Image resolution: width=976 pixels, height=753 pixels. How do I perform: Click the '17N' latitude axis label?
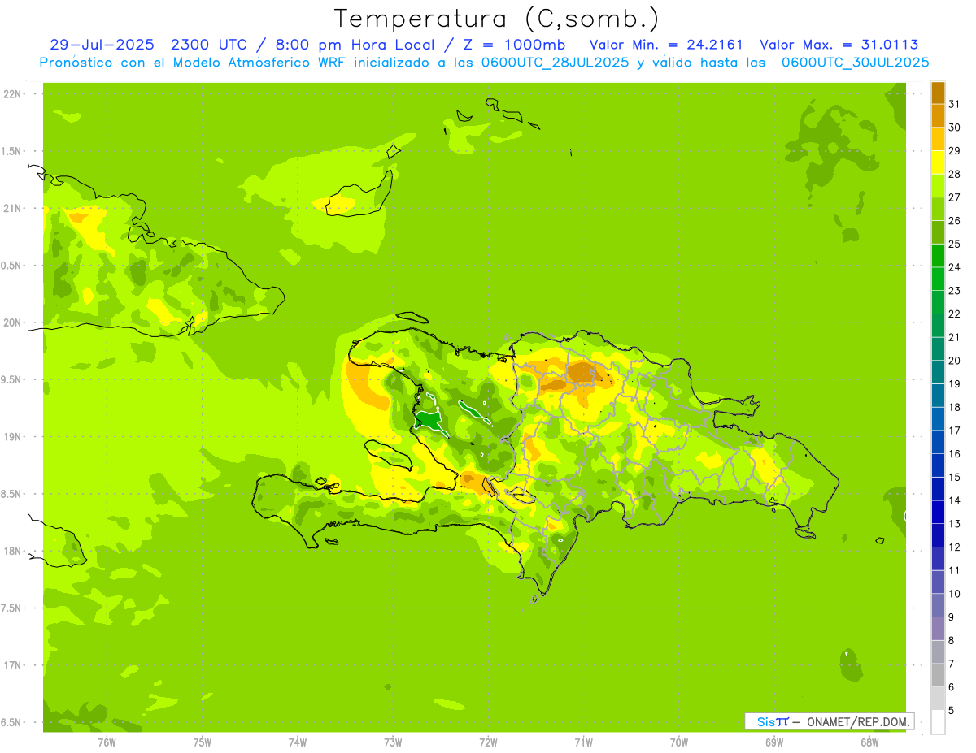[11, 665]
